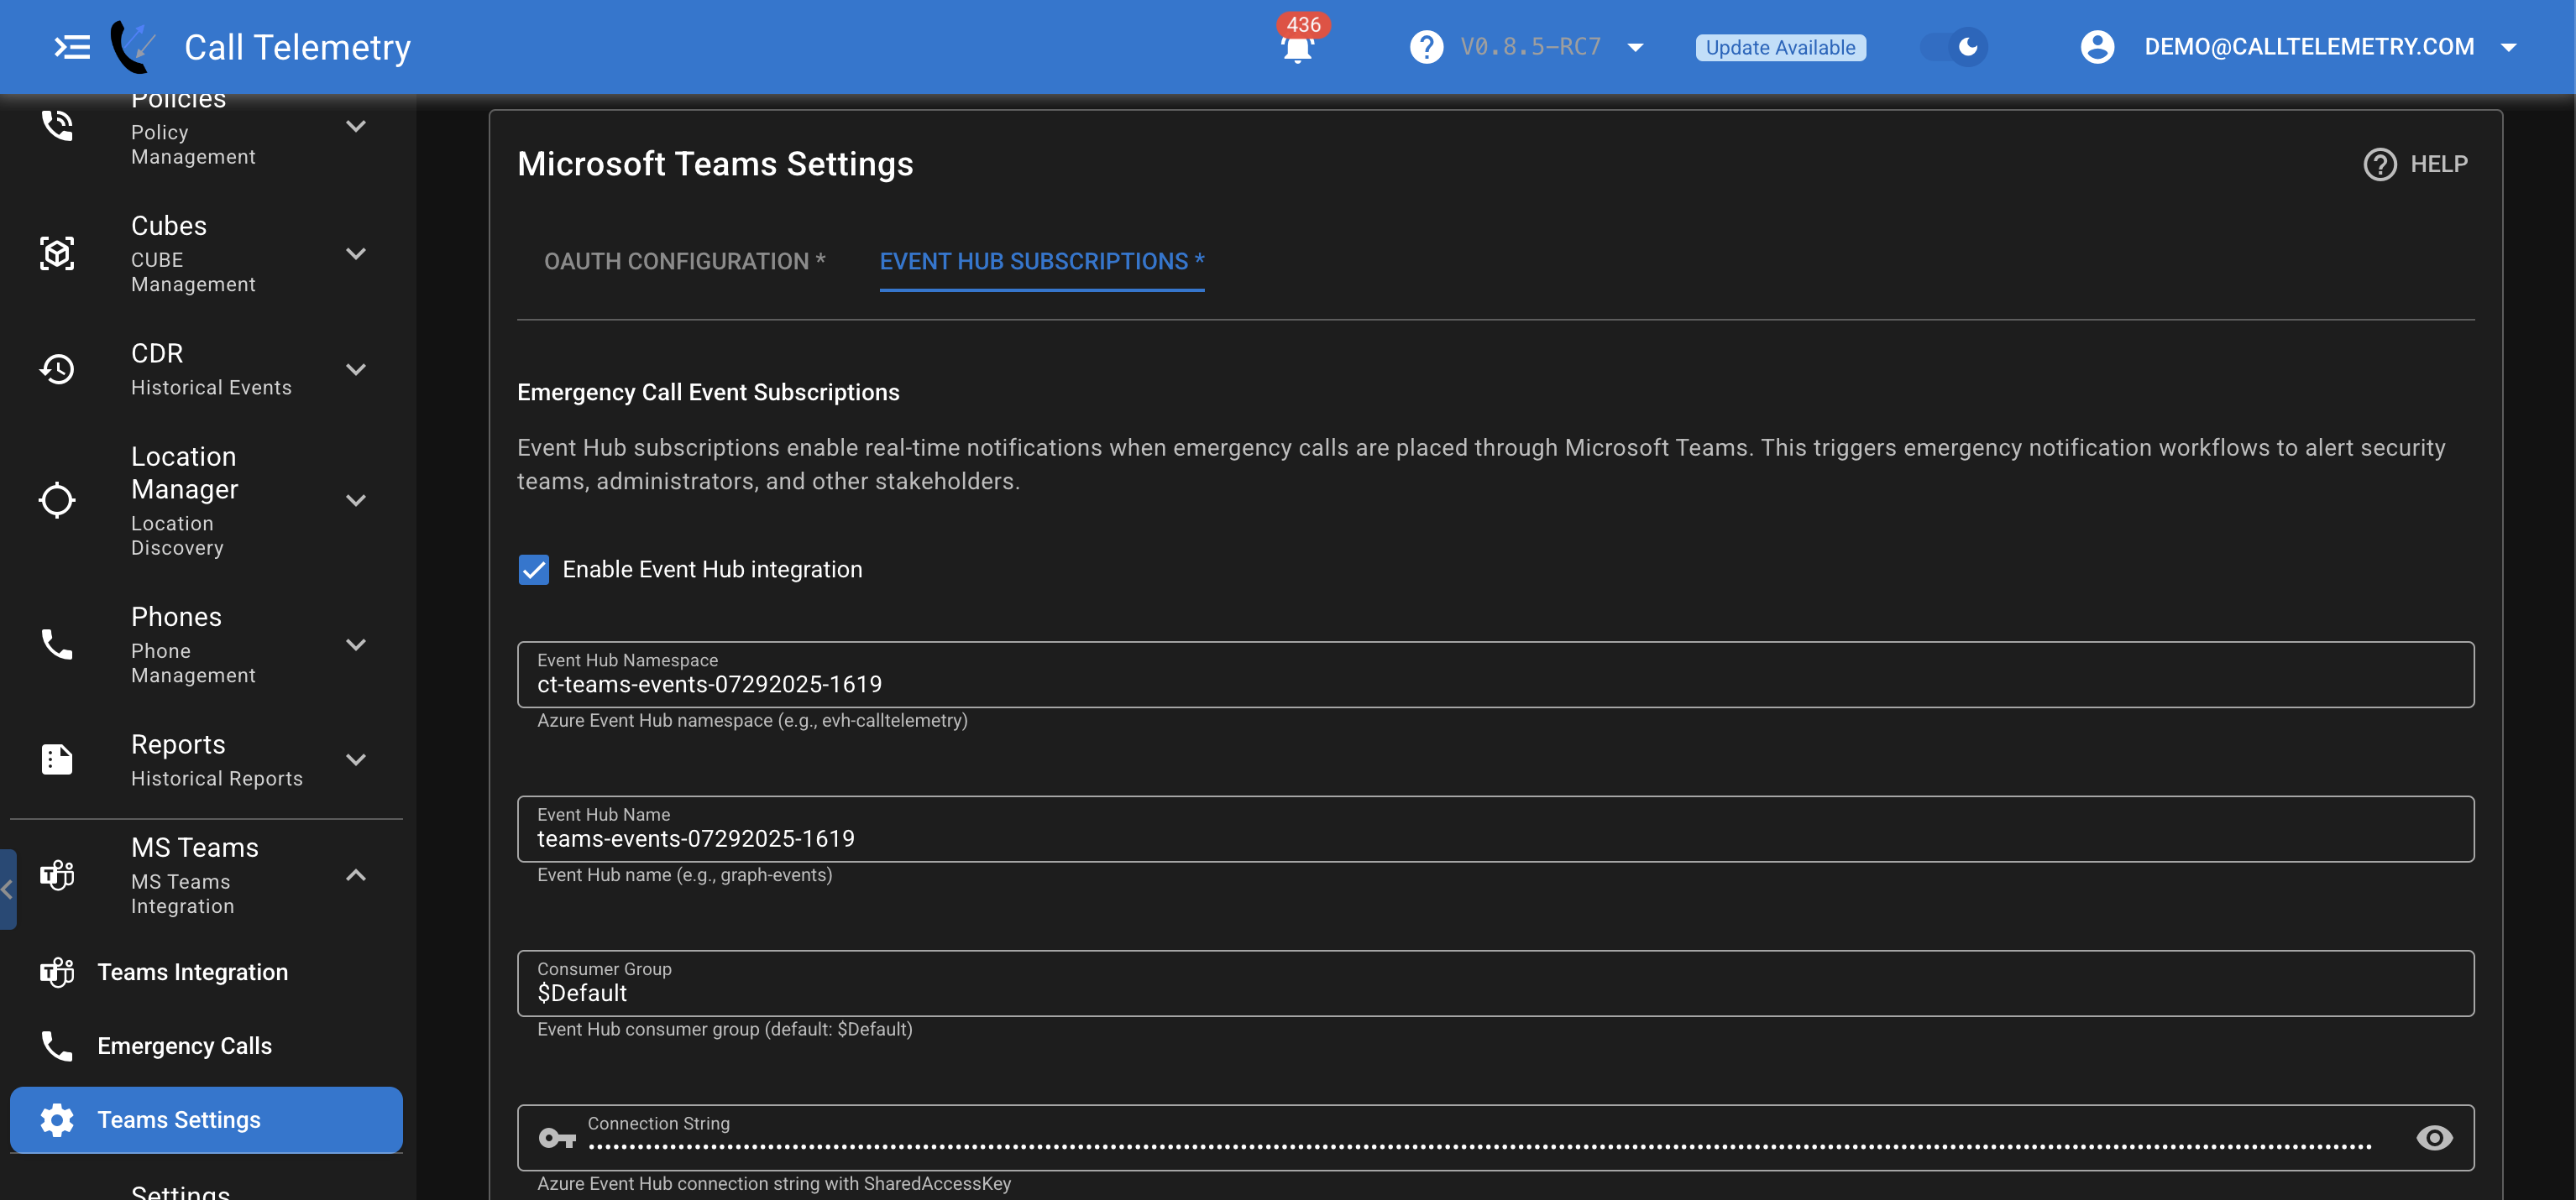Click the Policies phone-in-talk icon

tap(57, 126)
